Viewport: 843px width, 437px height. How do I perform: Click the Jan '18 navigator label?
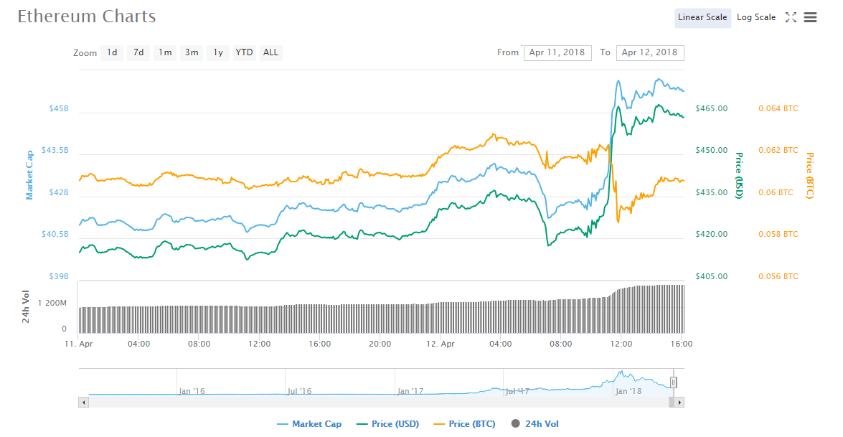click(628, 391)
